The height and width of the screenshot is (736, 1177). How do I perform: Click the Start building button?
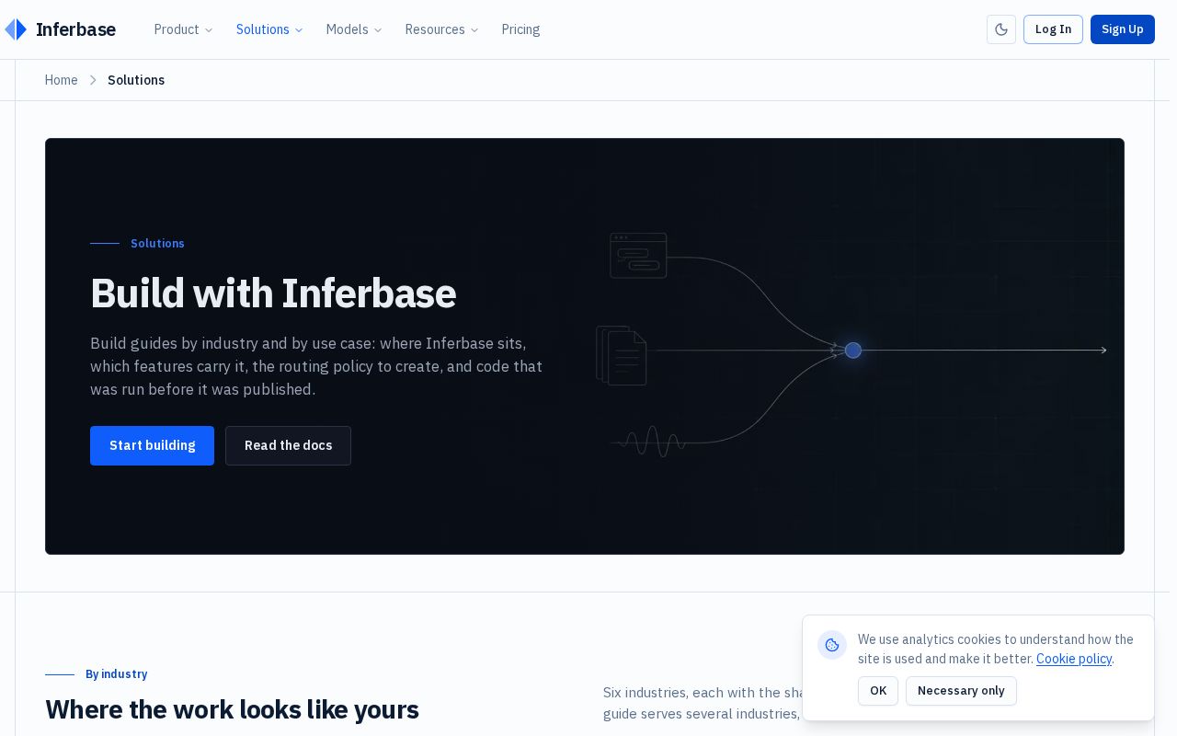(152, 445)
